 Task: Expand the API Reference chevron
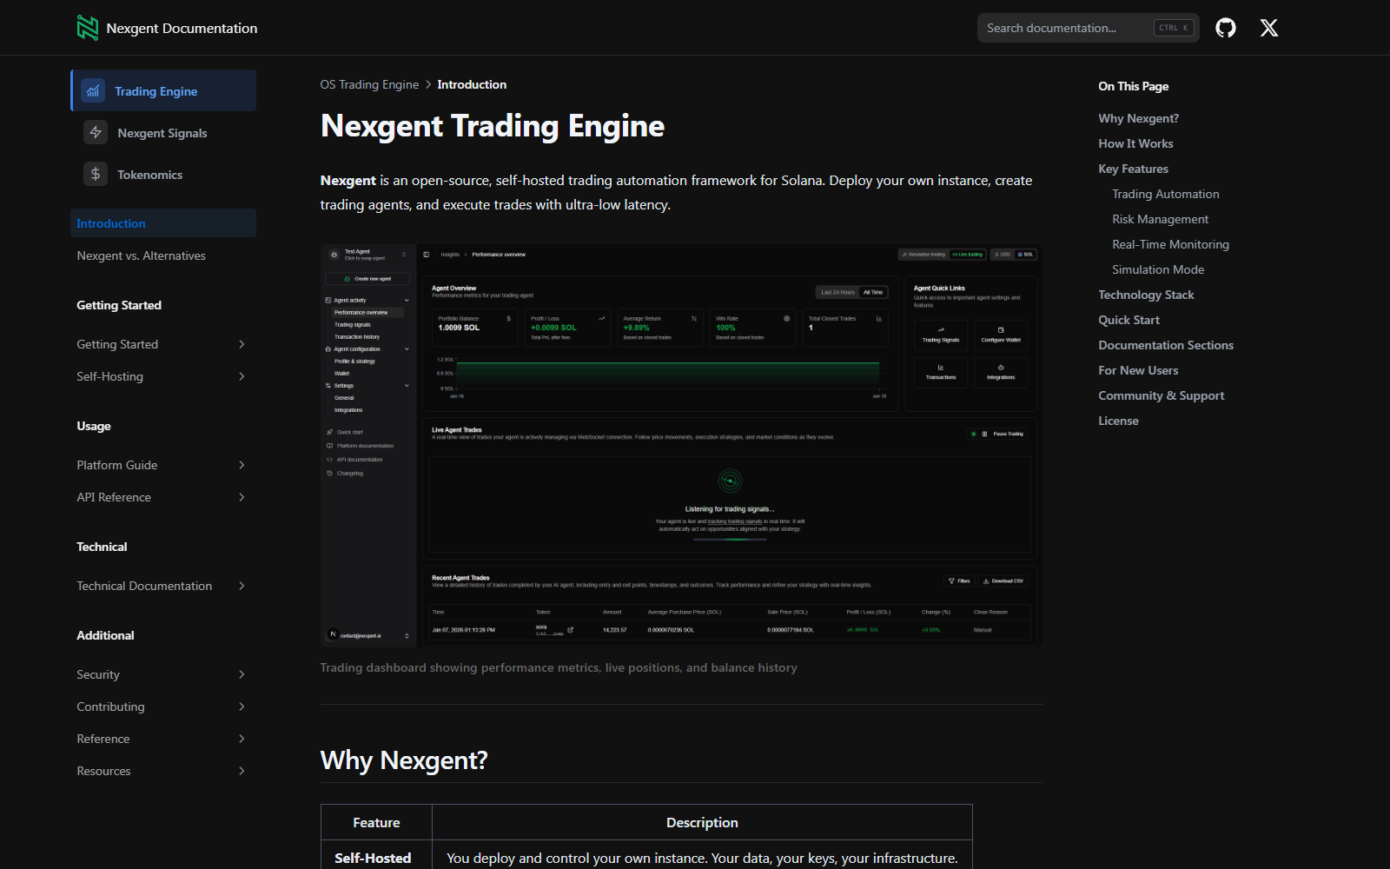click(x=242, y=497)
